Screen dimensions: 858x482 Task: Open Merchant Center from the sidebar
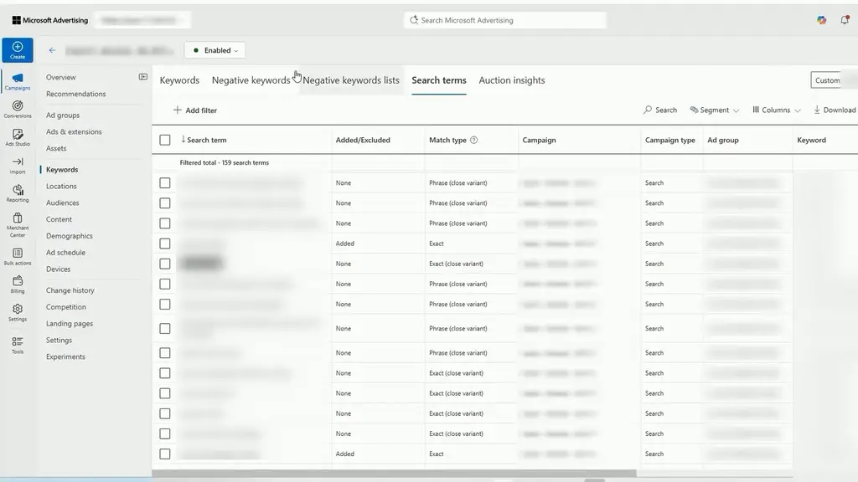pyautogui.click(x=18, y=224)
